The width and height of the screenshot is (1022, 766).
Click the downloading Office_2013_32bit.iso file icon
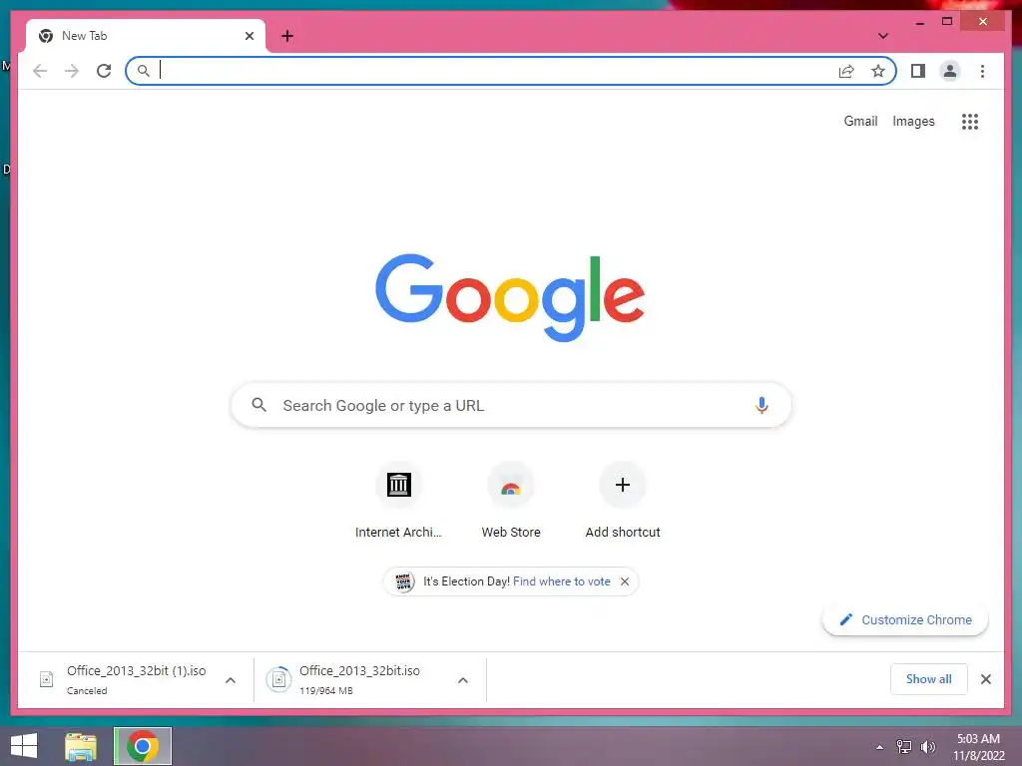[278, 679]
